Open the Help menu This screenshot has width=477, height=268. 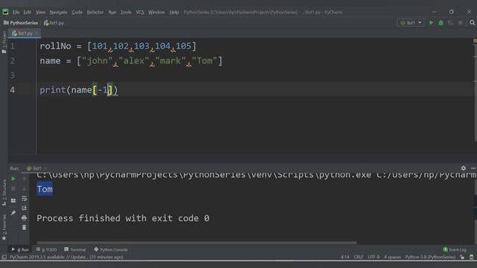click(174, 12)
